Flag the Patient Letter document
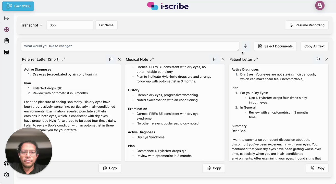Viewport: 336px width, 184px height. coord(318,59)
